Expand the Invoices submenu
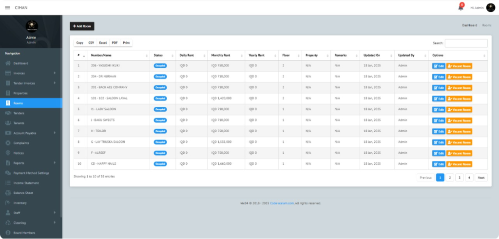The image size is (499, 239). coord(29,73)
